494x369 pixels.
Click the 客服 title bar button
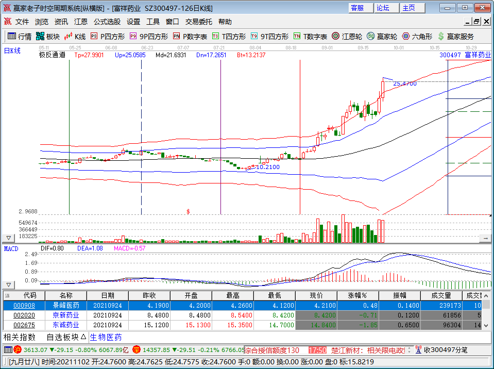coord(361,8)
